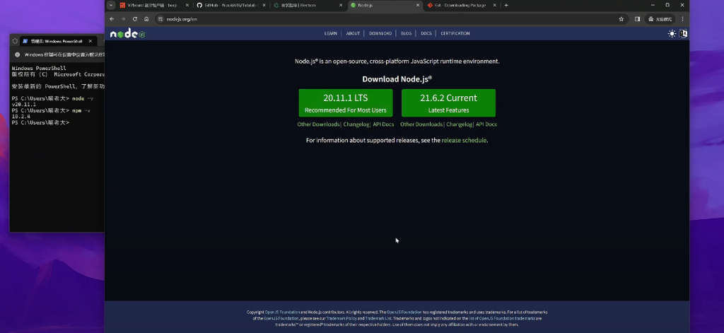Open Chrome tab search dropdown arrow
724x333 pixels.
tap(111, 5)
